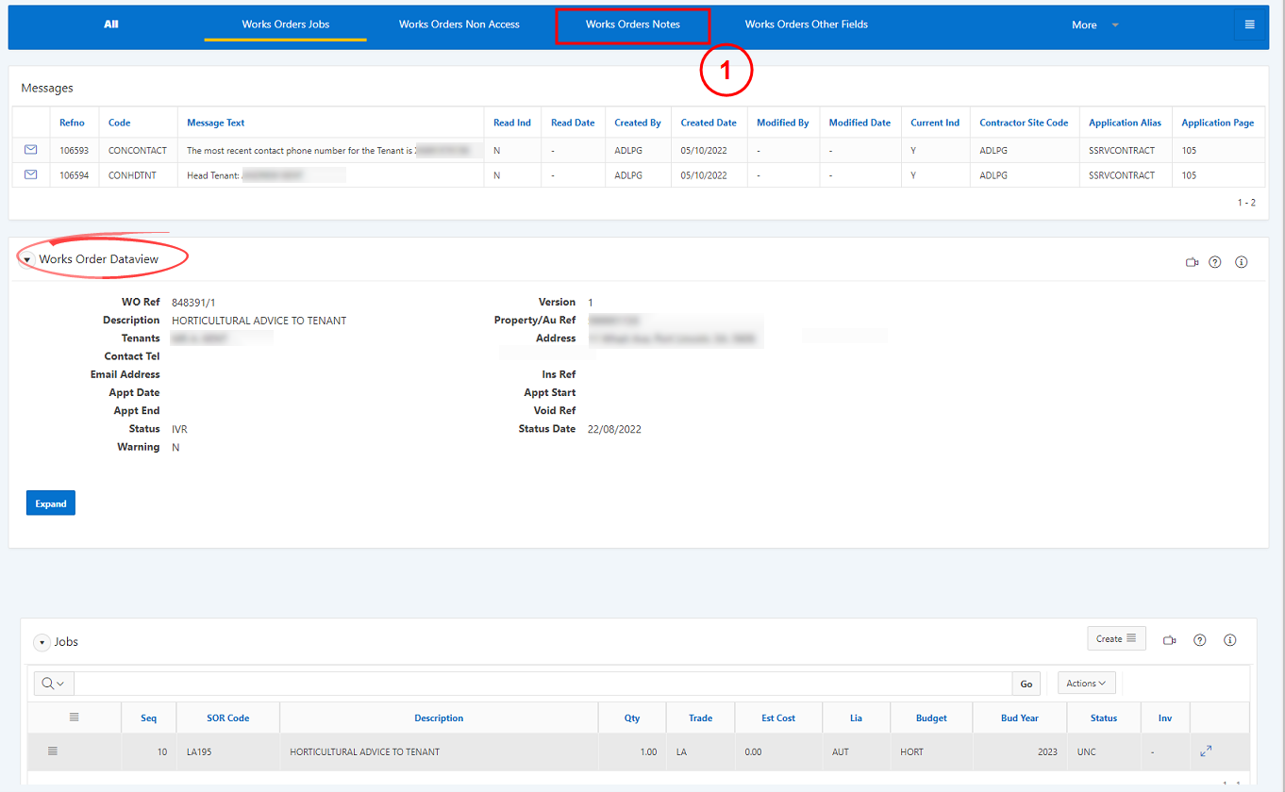Open row actions menu for job seq 10
Screen dimensions: 1285x792
tap(53, 751)
